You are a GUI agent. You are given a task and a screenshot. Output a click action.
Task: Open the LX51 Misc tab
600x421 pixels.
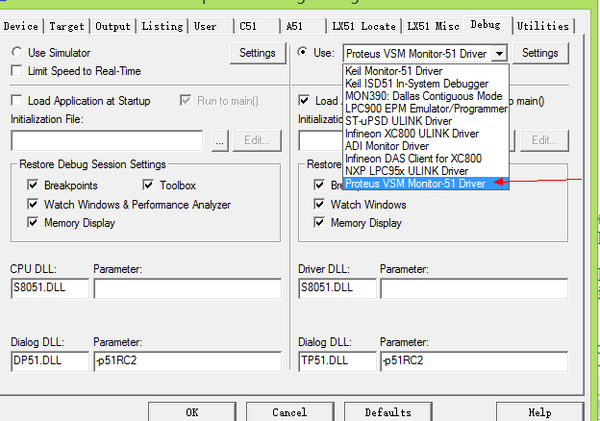click(433, 26)
